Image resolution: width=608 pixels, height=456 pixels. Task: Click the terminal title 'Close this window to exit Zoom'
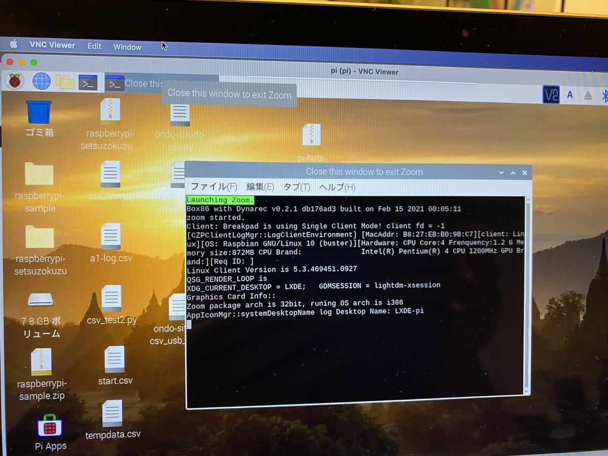pyautogui.click(x=364, y=172)
